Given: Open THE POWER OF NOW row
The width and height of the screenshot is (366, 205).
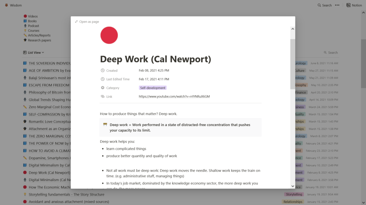Looking at the screenshot, I should 50,143.
